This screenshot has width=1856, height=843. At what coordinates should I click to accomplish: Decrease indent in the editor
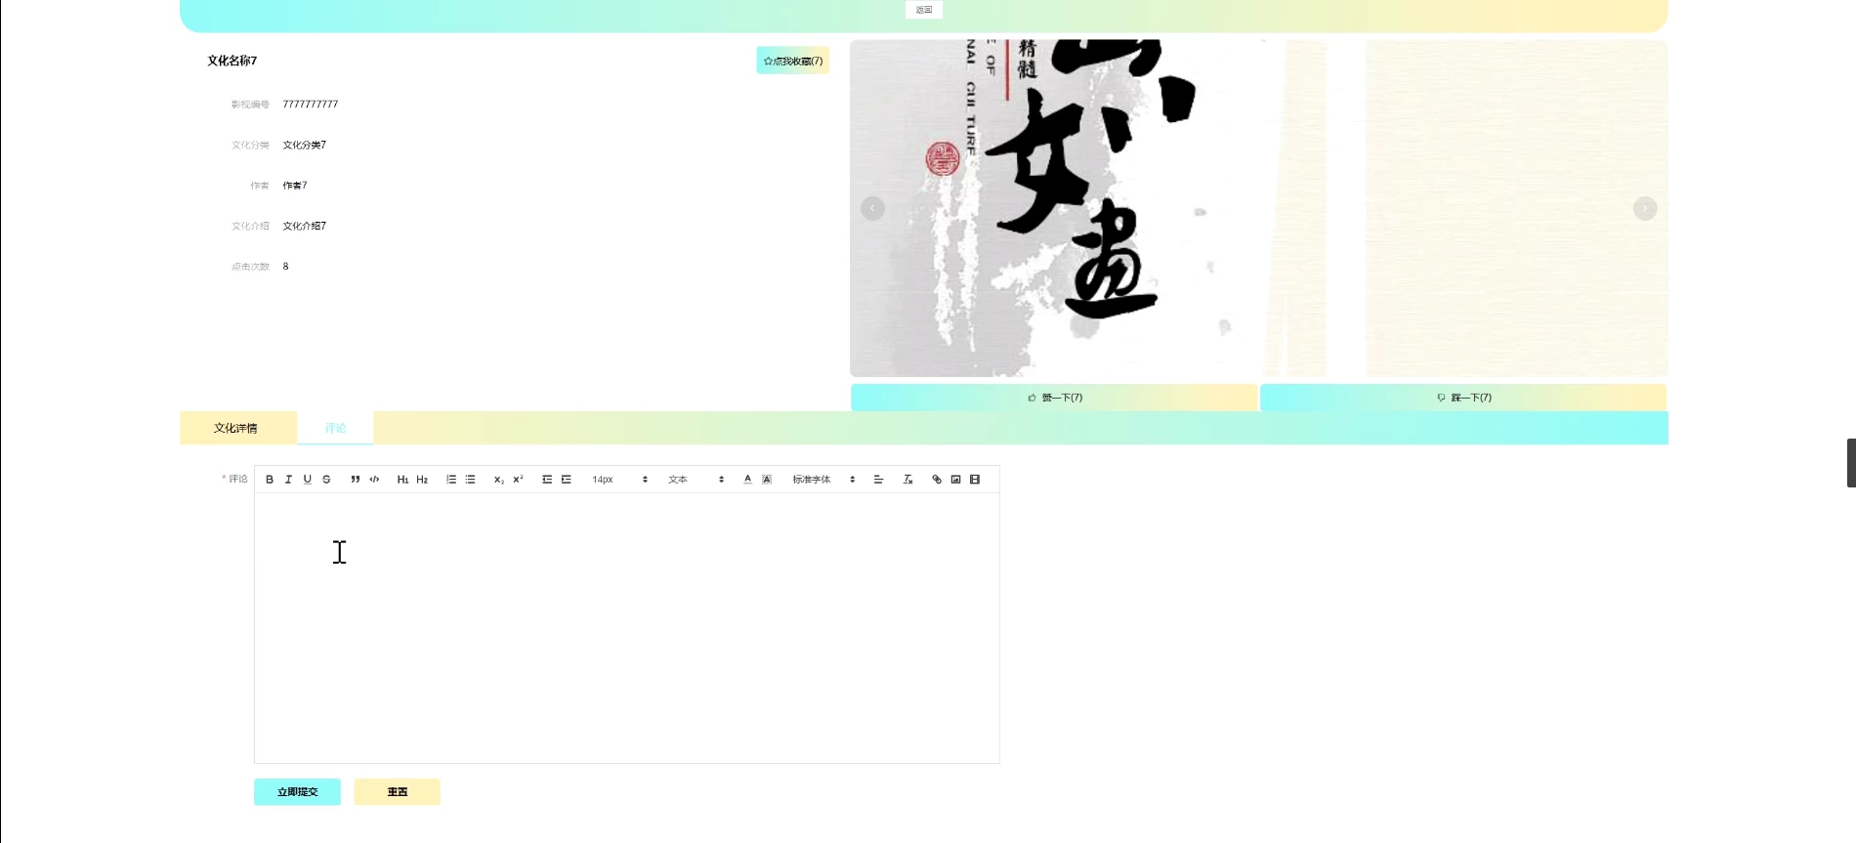click(547, 480)
